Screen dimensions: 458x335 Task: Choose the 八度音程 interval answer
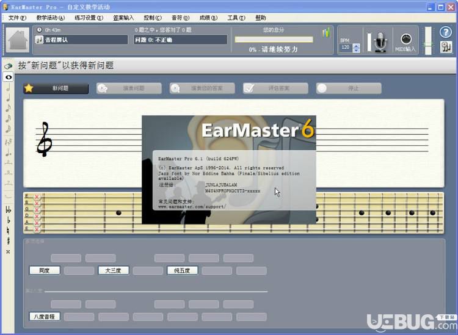pos(45,317)
